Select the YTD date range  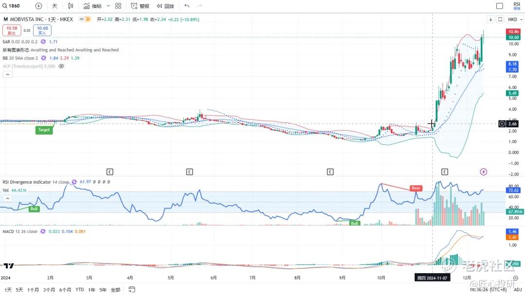click(x=80, y=290)
